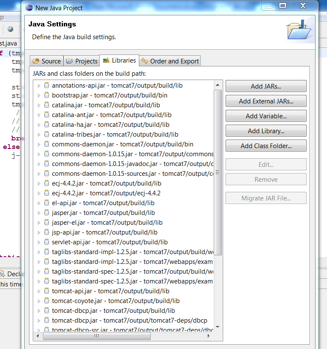Click the jar icon of commons-daemon.jar
Screen dimensions: 327x349
(46, 144)
